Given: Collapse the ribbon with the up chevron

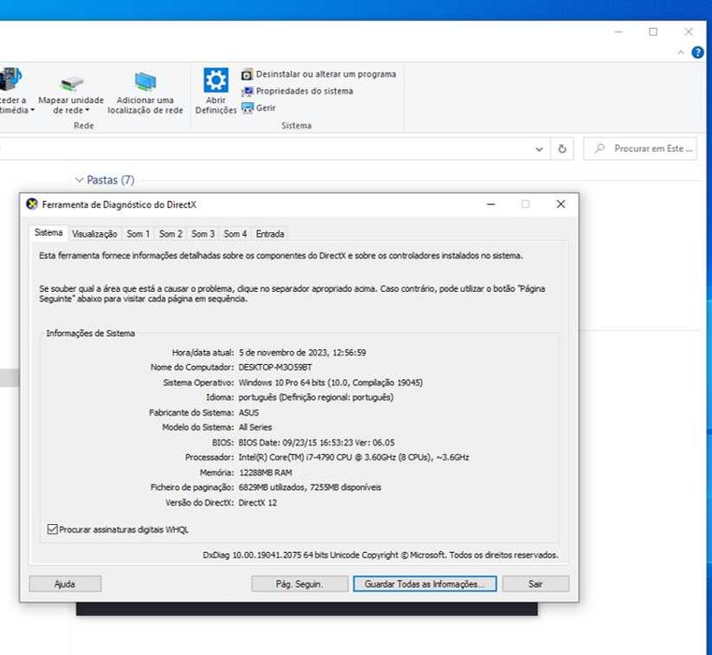Looking at the screenshot, I should click(681, 52).
